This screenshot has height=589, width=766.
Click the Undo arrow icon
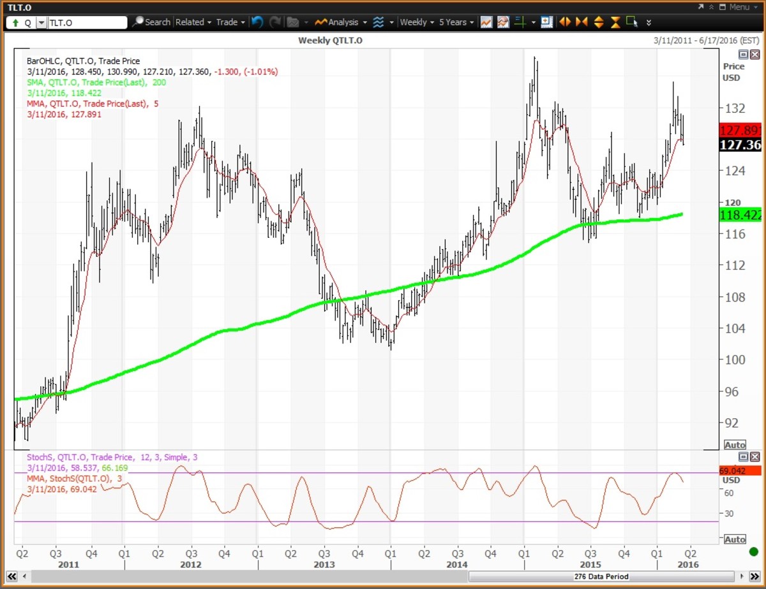[257, 22]
